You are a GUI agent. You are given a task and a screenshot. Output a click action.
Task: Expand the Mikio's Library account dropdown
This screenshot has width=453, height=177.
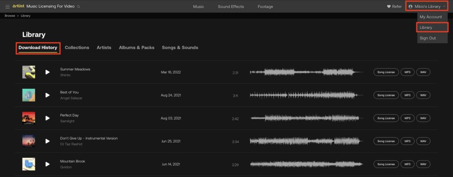pos(427,7)
